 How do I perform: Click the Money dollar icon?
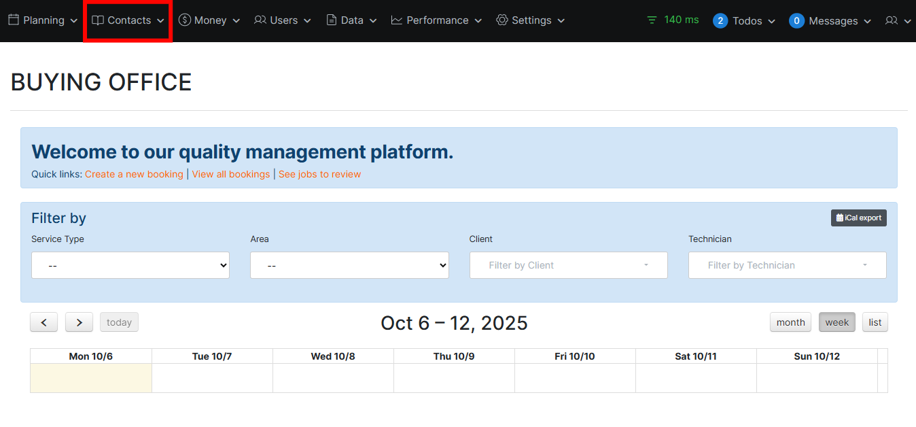point(185,20)
